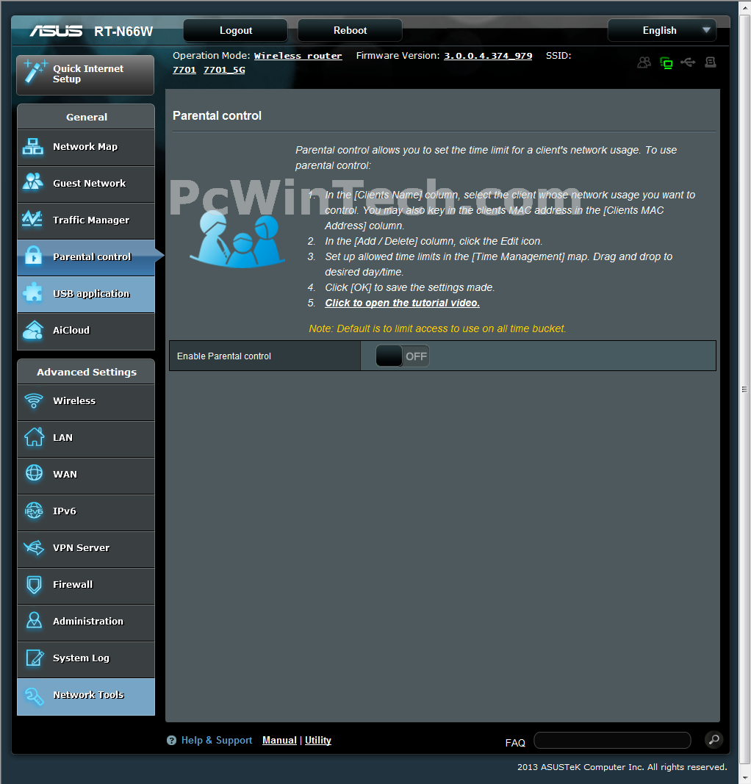Click the Help & Support link
This screenshot has height=784, width=751.
point(217,740)
